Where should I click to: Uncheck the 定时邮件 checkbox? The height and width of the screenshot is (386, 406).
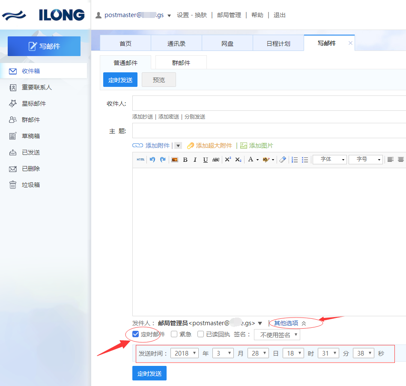coord(136,334)
